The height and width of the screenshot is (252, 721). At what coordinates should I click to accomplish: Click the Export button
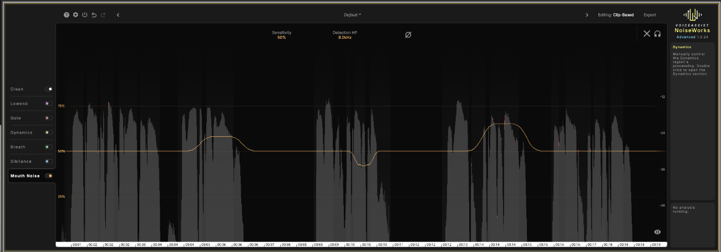[649, 15]
